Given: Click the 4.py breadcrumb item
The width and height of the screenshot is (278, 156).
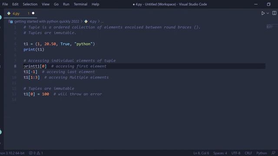Looking at the screenshot, I should click(x=93, y=21).
